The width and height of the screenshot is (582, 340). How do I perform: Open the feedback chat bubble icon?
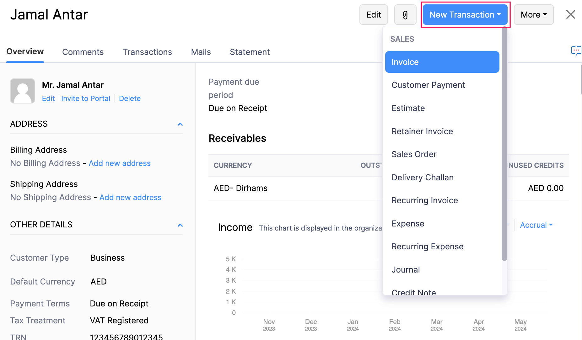576,50
